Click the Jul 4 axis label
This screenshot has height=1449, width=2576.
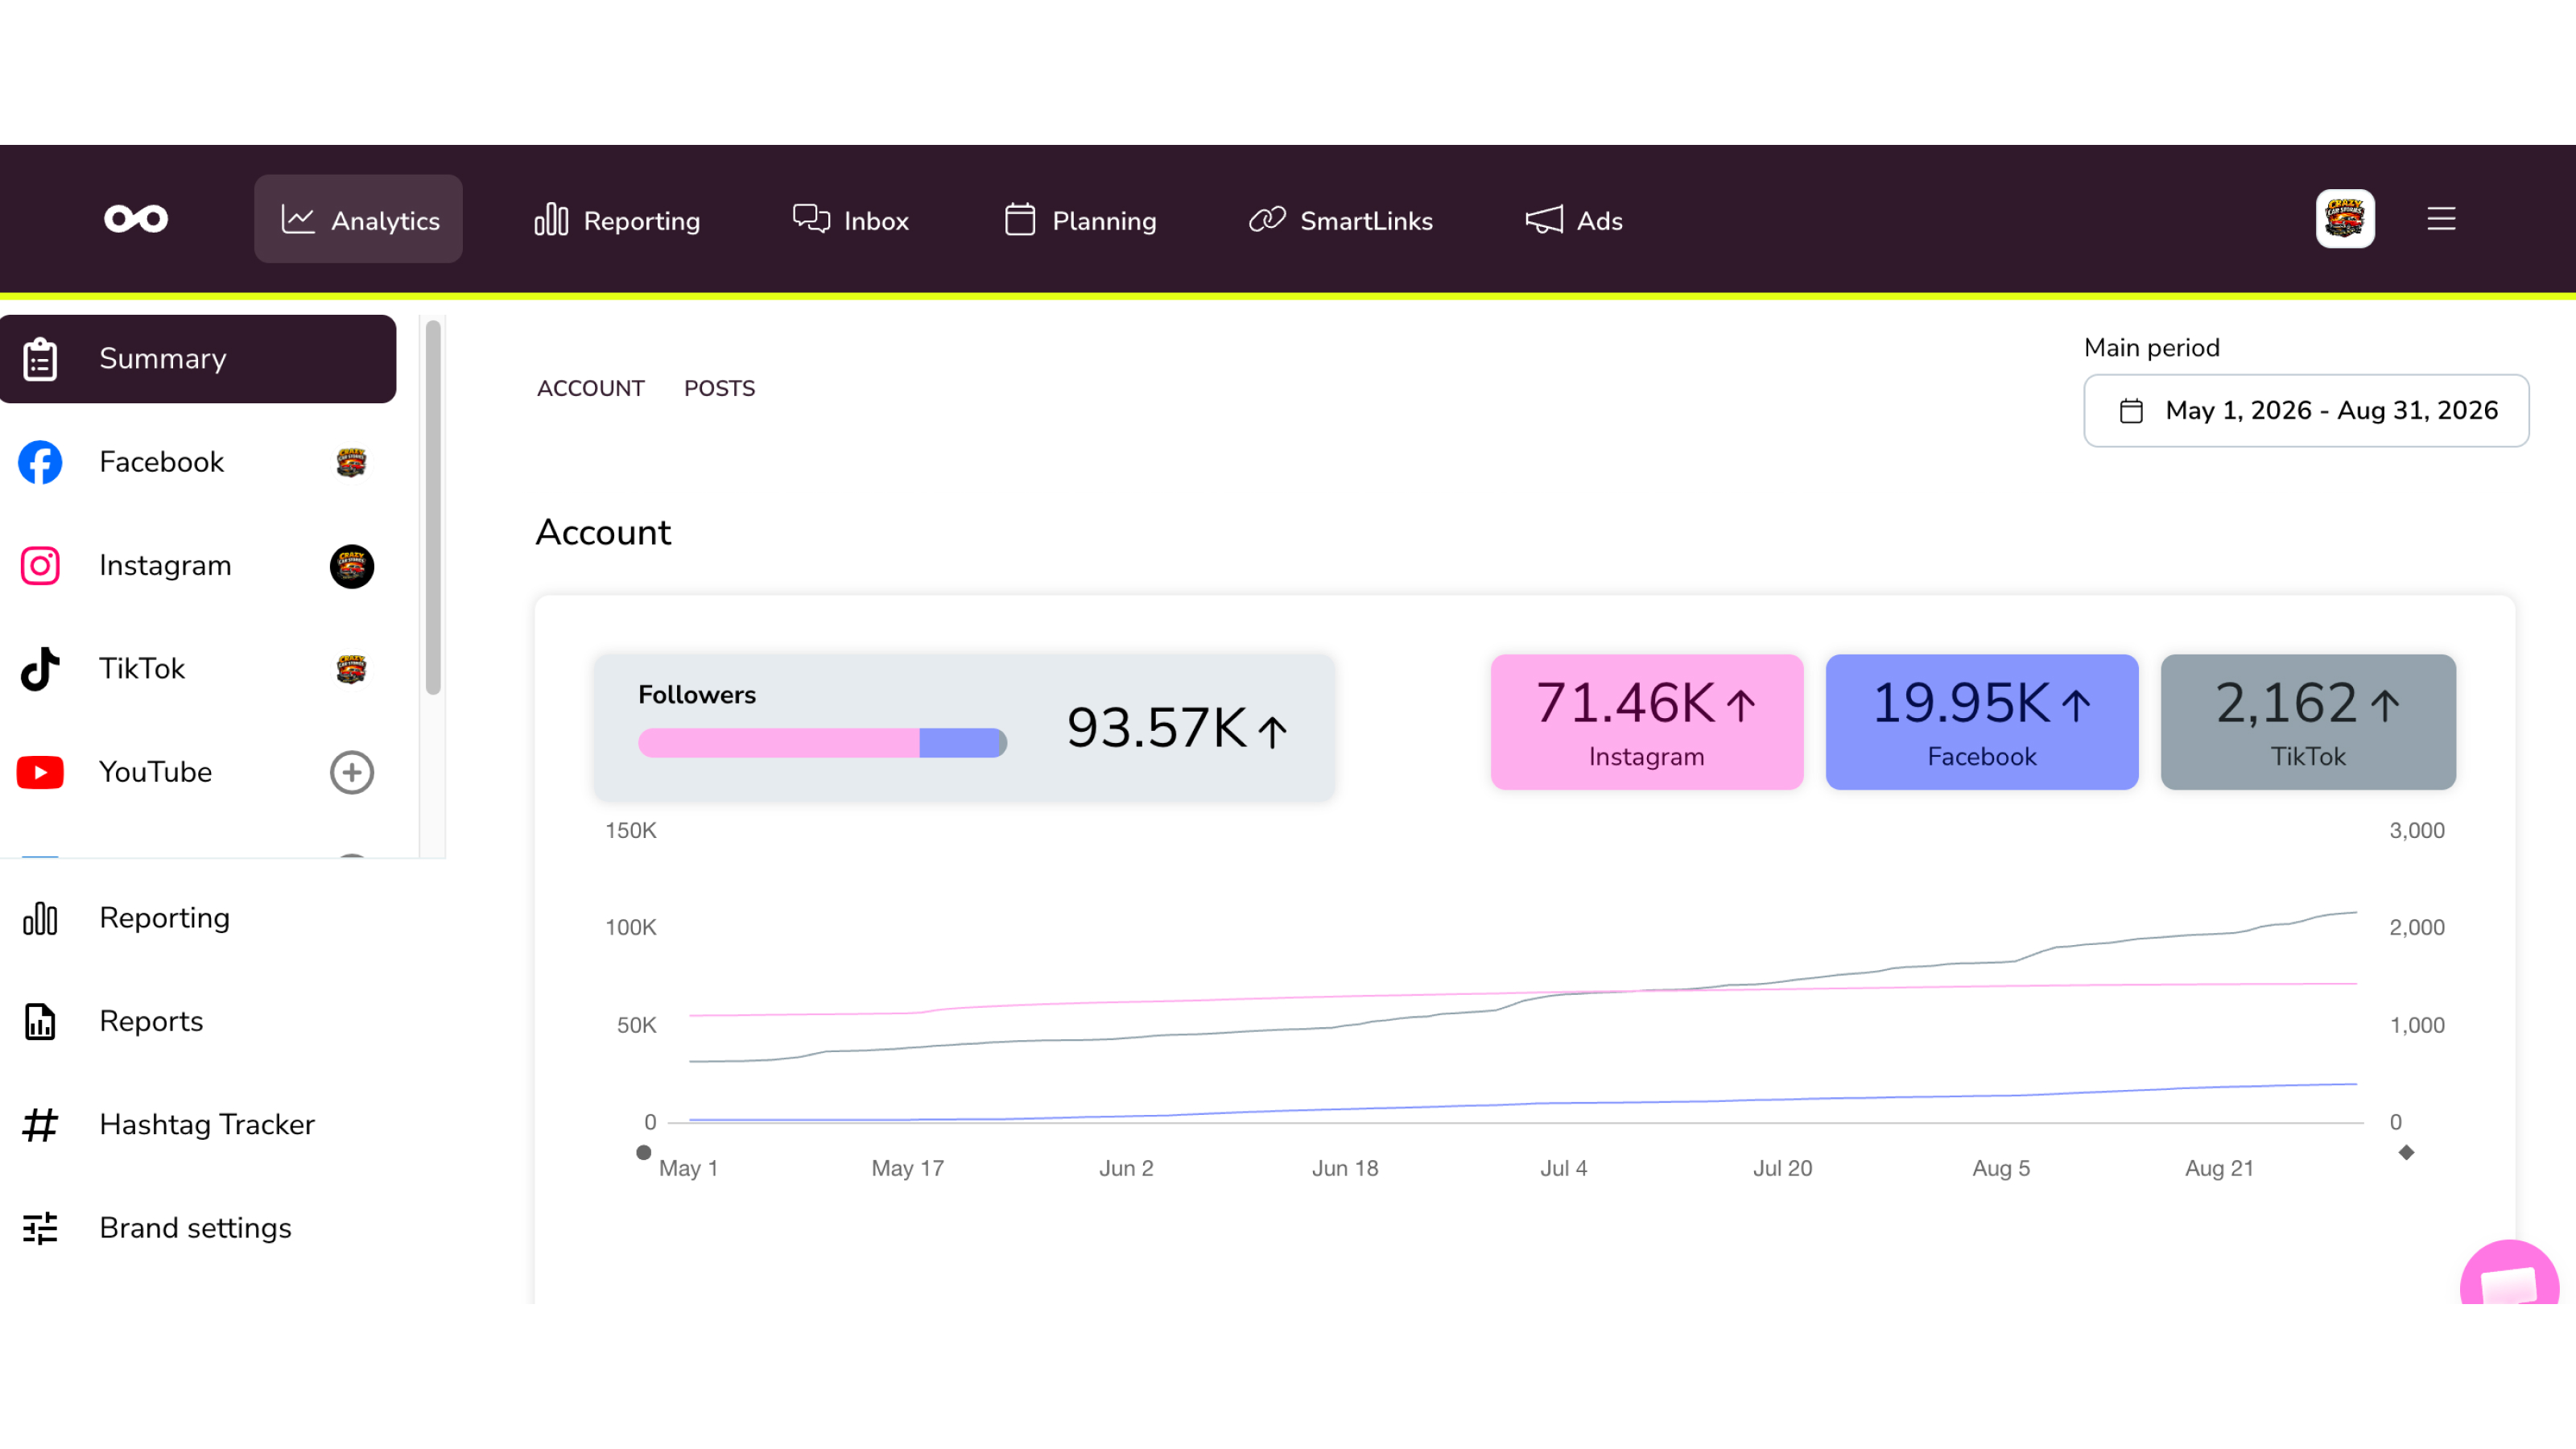pyautogui.click(x=1564, y=1168)
